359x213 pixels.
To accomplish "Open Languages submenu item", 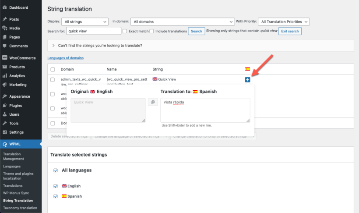I will point(12,166).
